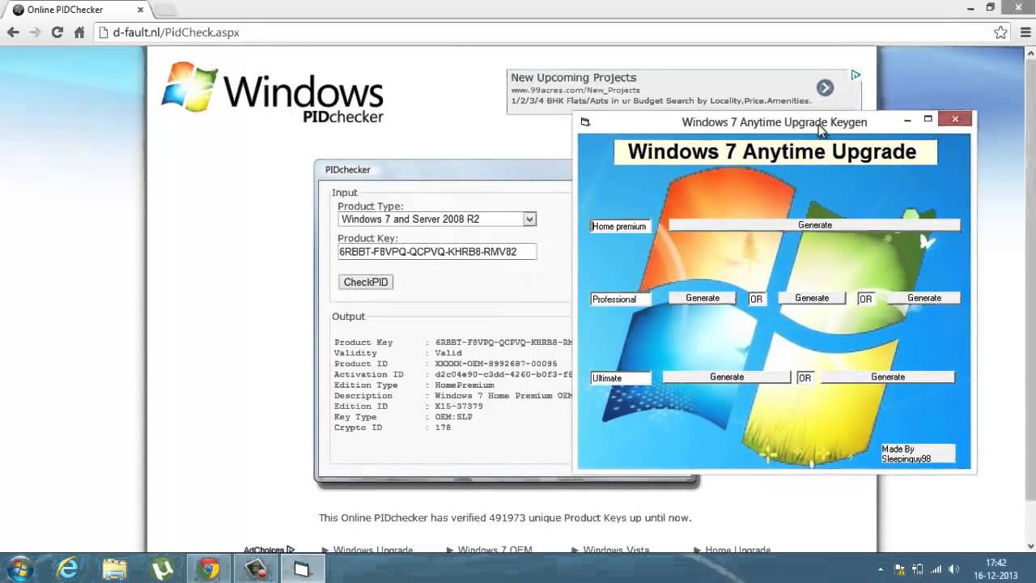Click the Ultimate label box
1036x583 pixels.
click(621, 378)
